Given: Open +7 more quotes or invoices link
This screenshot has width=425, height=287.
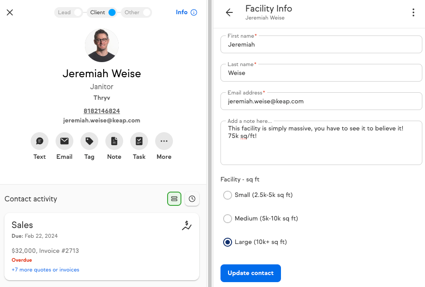Looking at the screenshot, I should click(x=45, y=270).
